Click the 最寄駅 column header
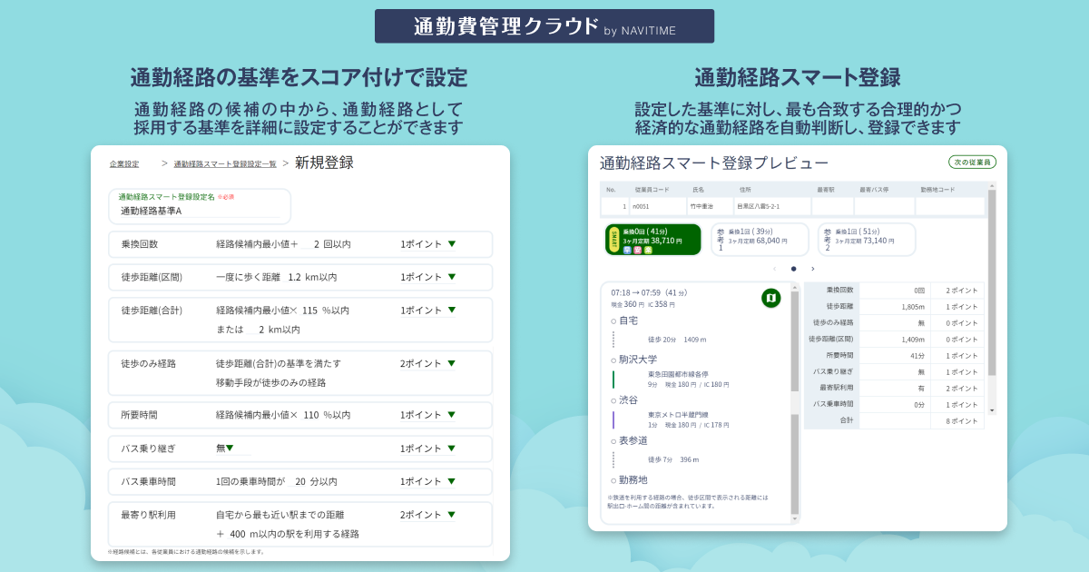Viewport: 1089px width, 572px height. coord(825,190)
